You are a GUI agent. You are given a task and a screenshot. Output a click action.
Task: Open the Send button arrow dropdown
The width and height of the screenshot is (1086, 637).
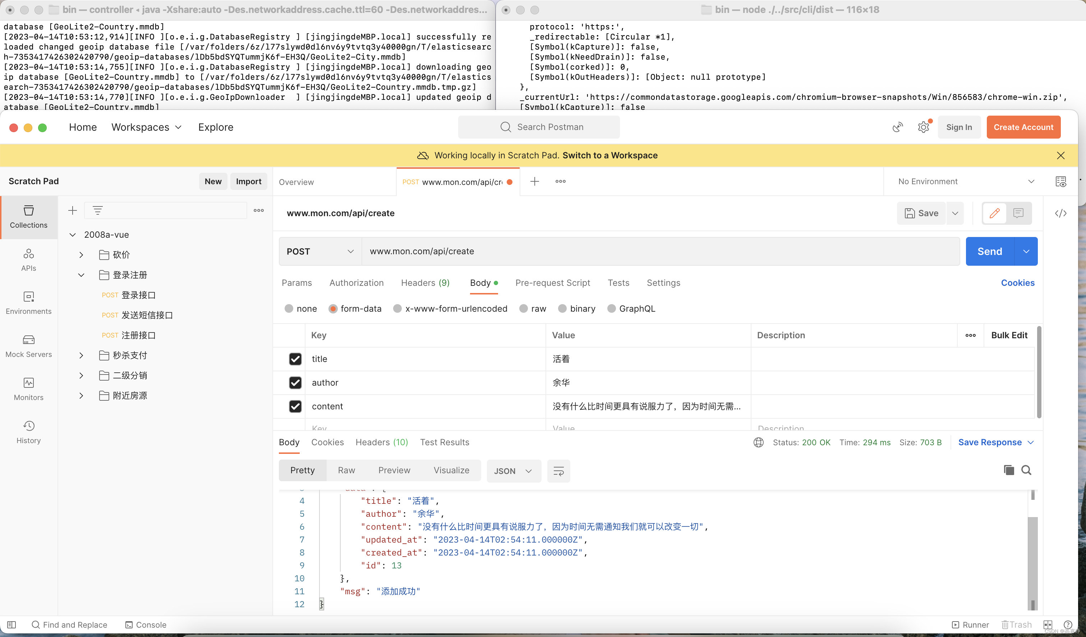(1026, 251)
